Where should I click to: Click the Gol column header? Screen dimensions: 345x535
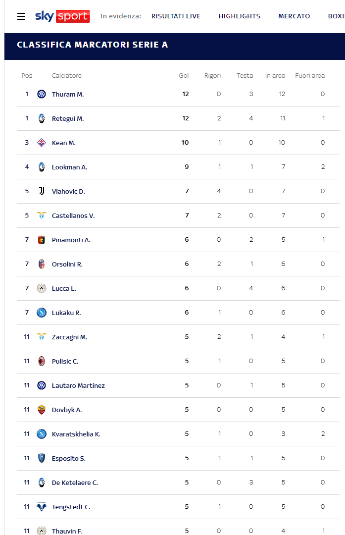(x=184, y=75)
